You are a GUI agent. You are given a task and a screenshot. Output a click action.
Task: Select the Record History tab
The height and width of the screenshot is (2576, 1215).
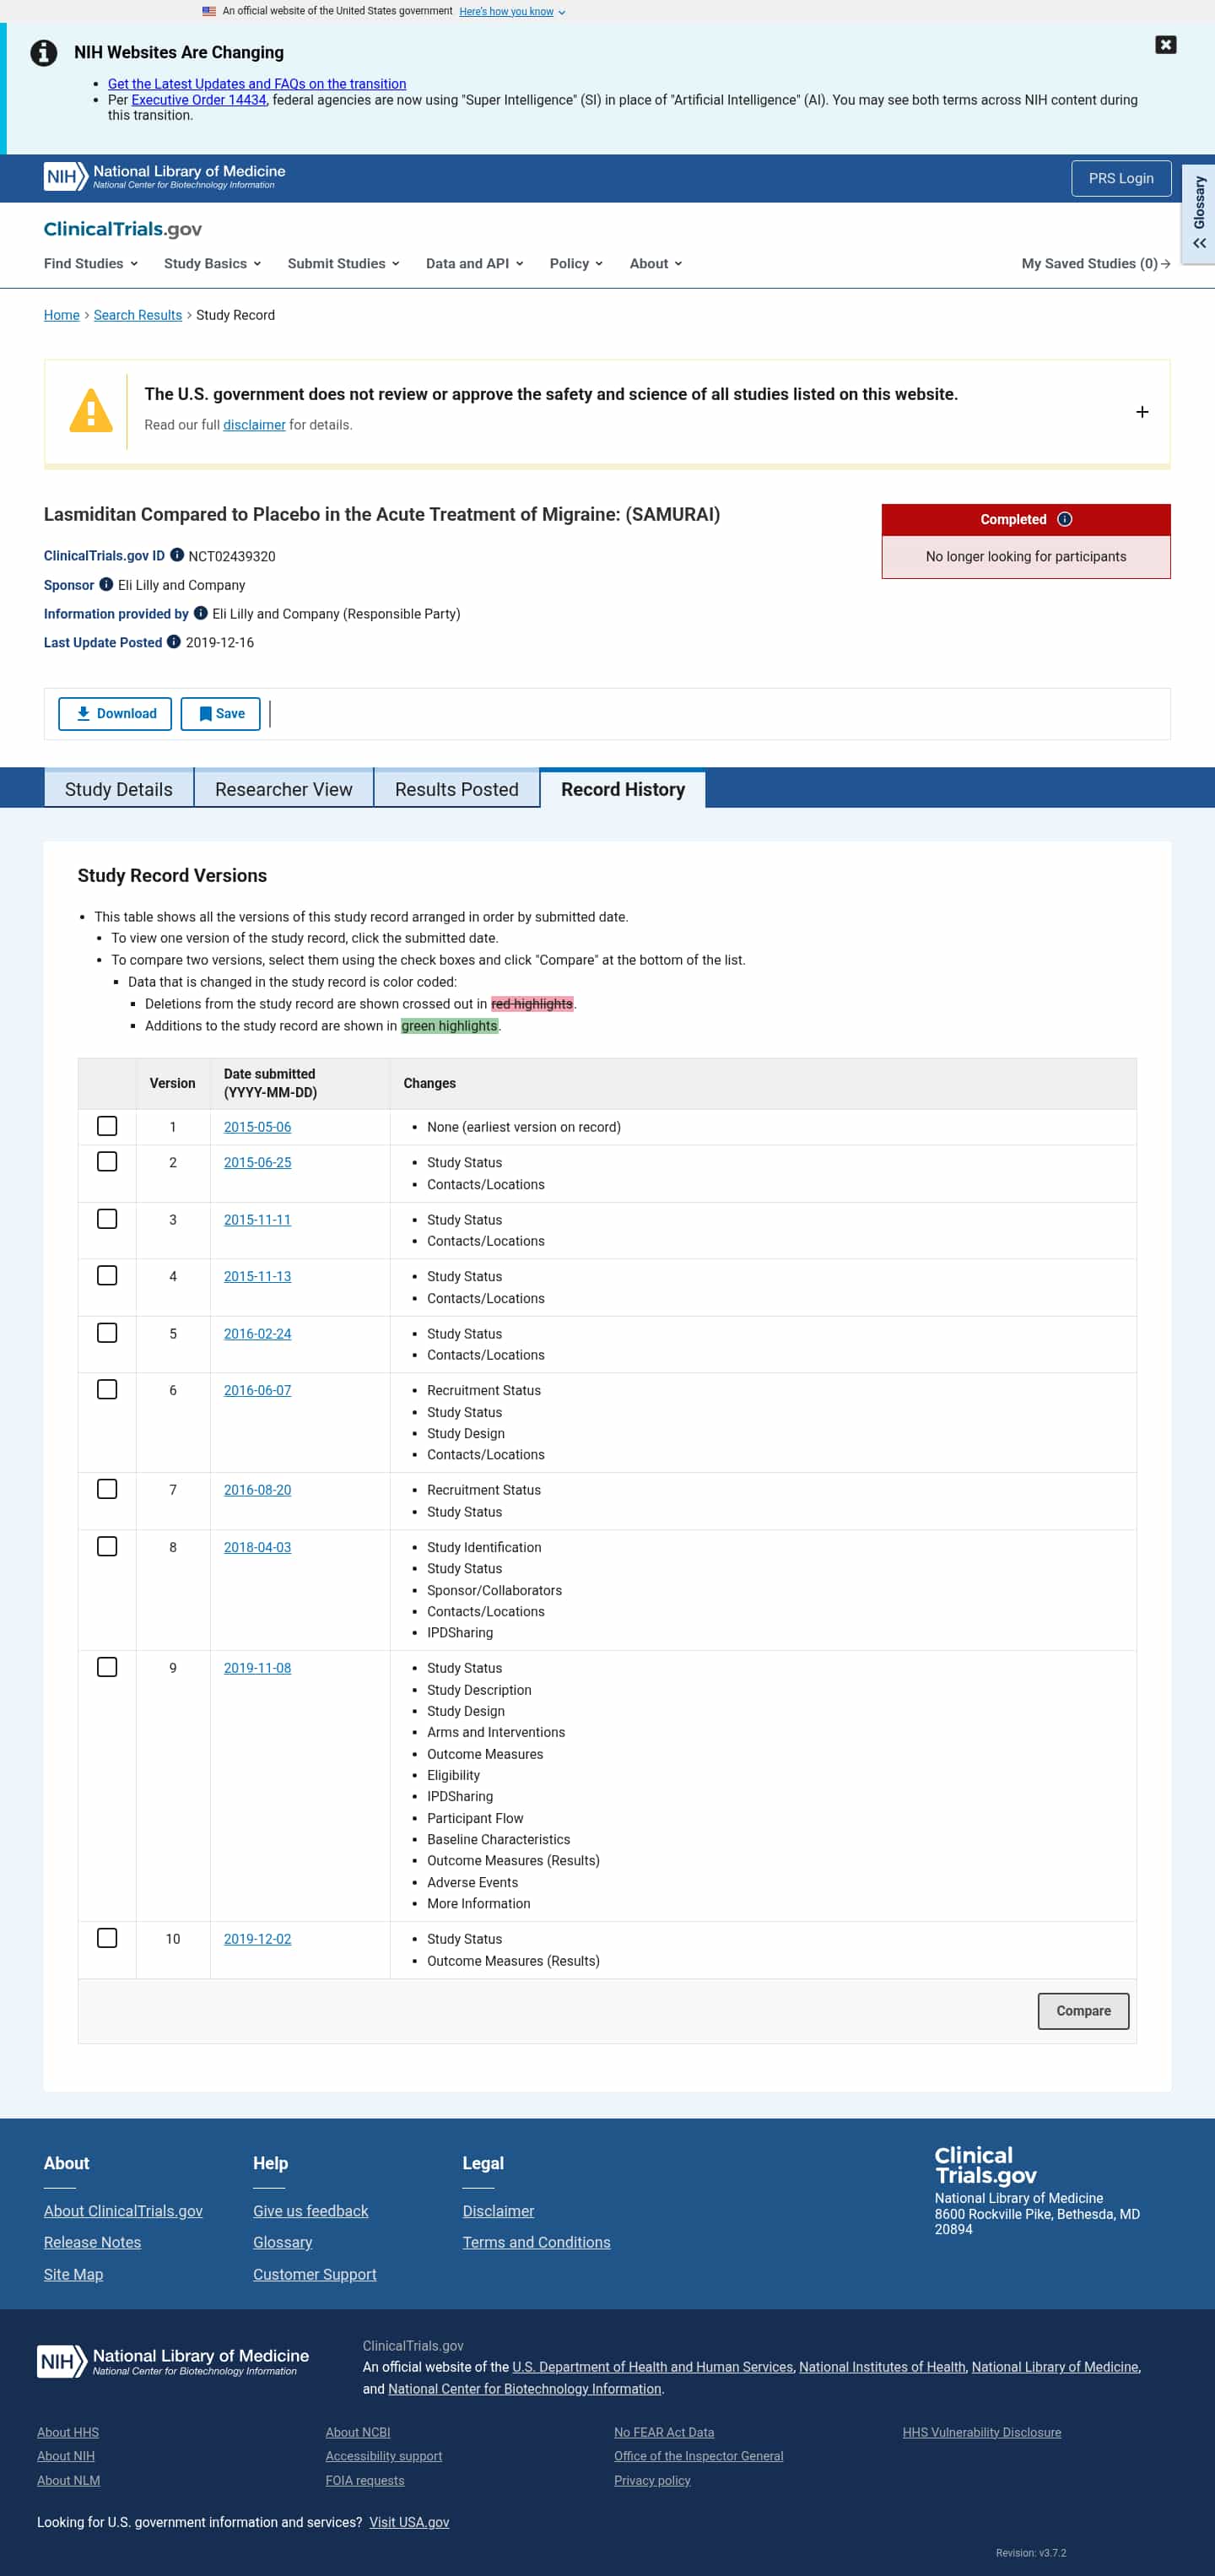click(623, 789)
